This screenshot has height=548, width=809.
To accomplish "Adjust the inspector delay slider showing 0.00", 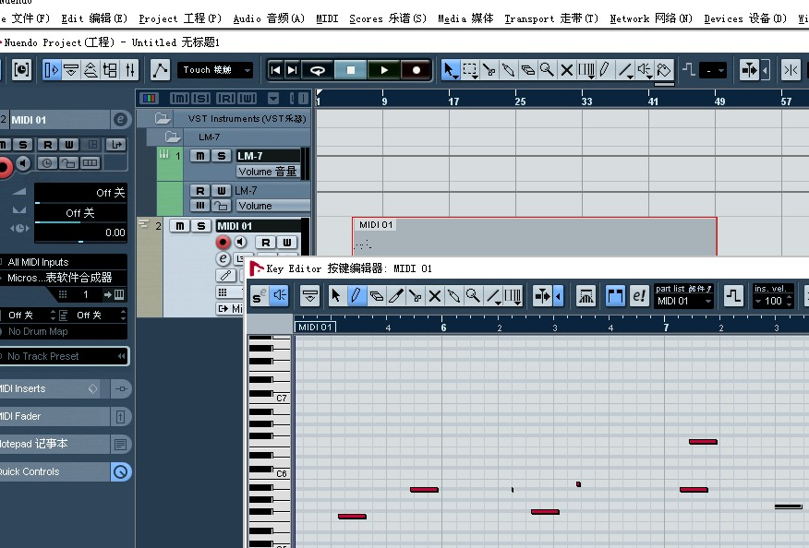I will (80, 233).
